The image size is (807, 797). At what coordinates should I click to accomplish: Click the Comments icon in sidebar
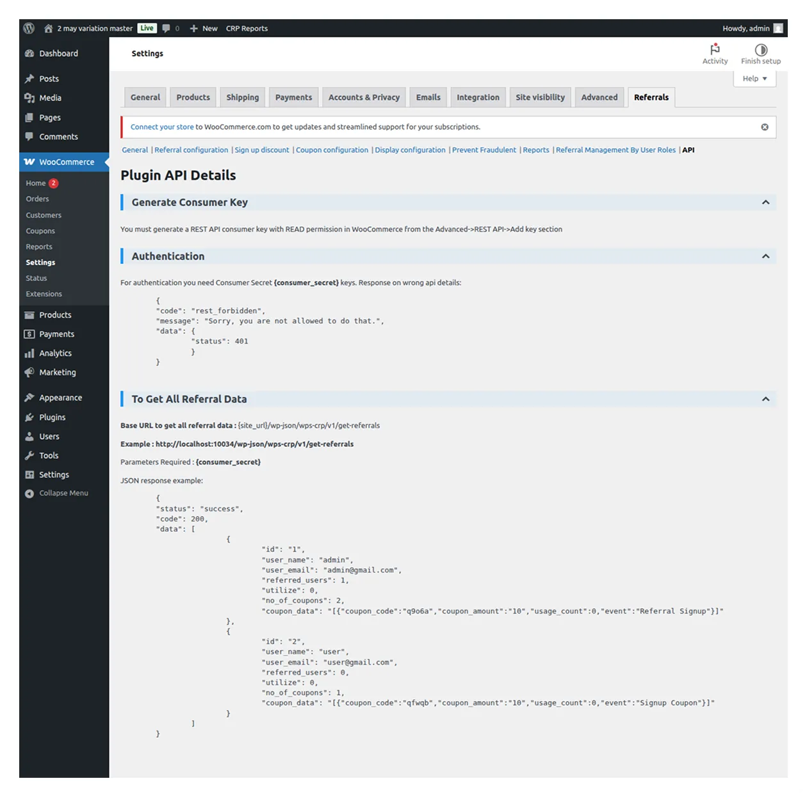tap(29, 136)
